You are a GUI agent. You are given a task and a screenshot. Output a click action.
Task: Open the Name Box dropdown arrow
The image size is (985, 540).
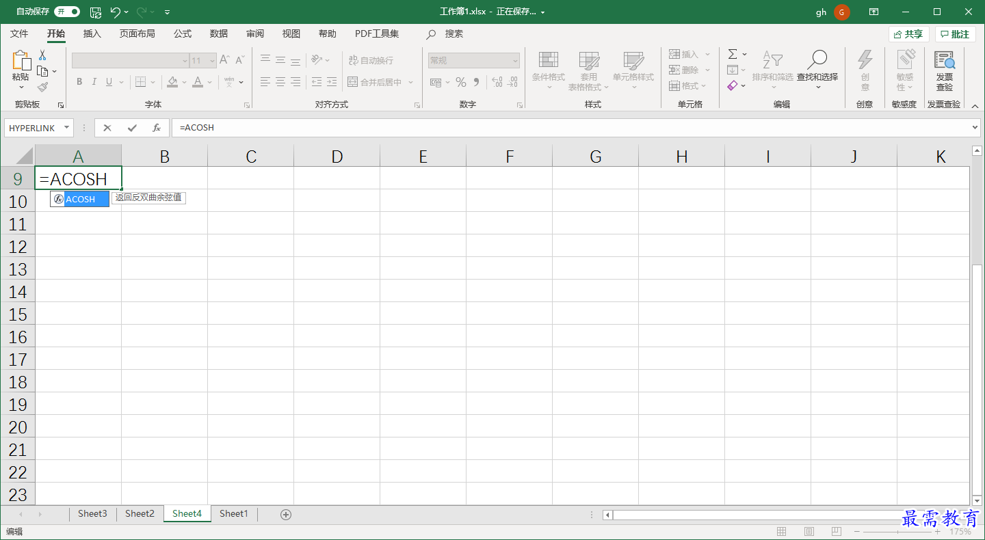click(66, 128)
